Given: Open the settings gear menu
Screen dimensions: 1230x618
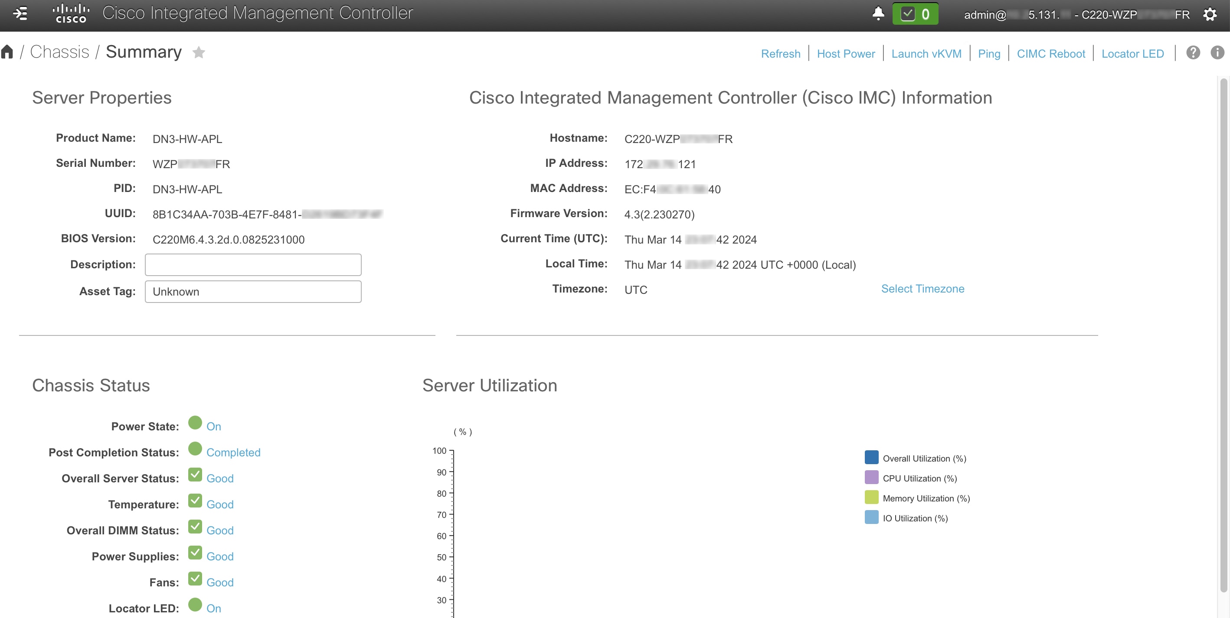Looking at the screenshot, I should pos(1210,14).
